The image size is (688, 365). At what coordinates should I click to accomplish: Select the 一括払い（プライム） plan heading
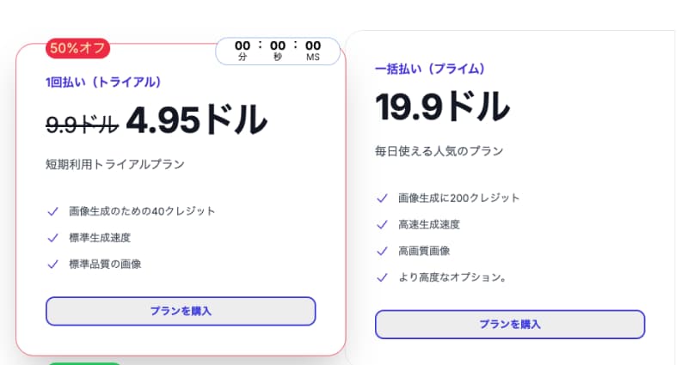[431, 69]
